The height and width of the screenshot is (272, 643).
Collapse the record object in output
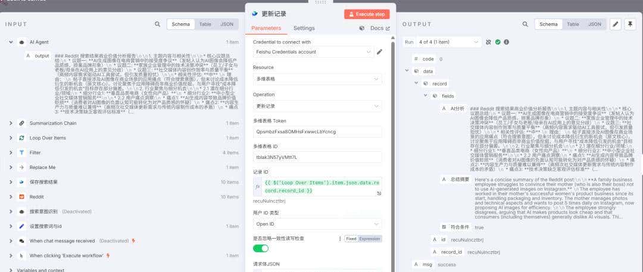[x=416, y=83]
